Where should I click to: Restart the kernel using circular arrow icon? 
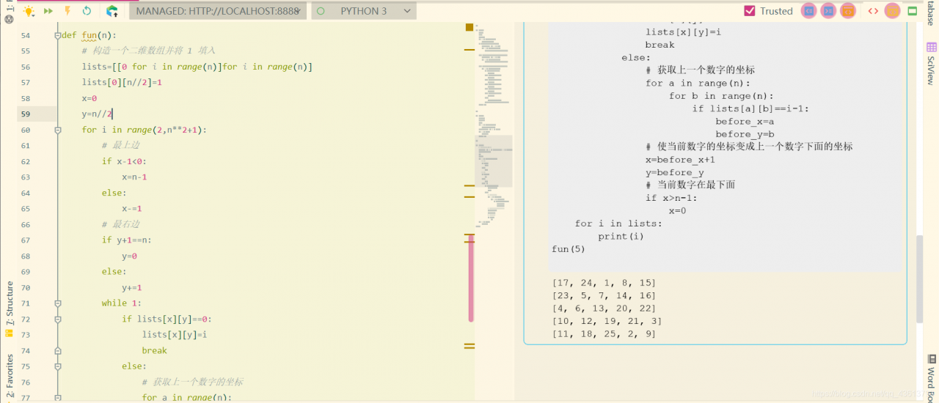(x=87, y=11)
